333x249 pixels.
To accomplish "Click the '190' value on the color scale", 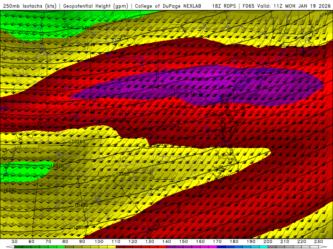I will click(x=251, y=242).
